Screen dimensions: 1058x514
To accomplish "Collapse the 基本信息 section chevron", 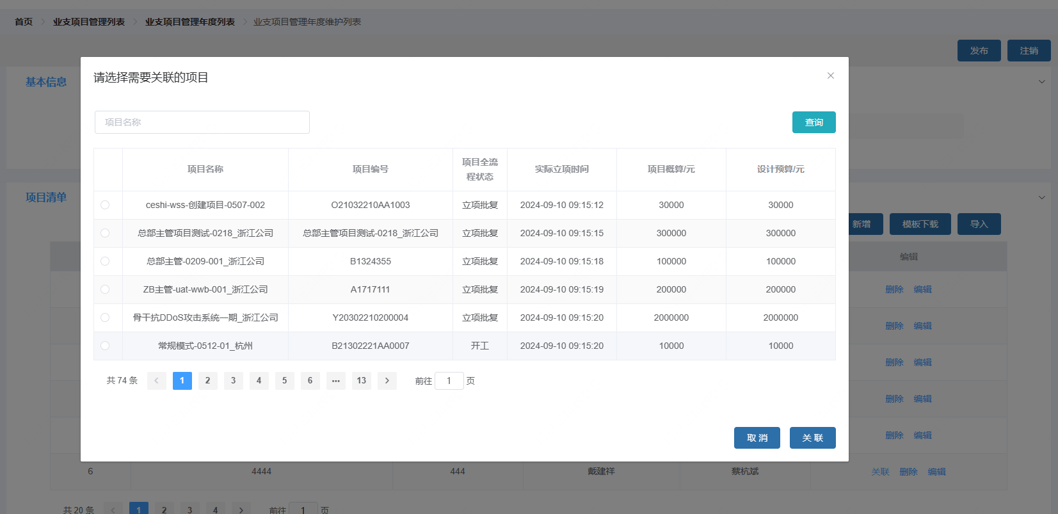I will (1041, 82).
